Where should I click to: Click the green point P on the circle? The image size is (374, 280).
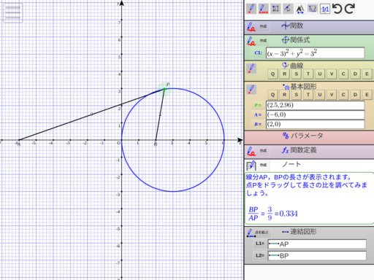(164, 89)
